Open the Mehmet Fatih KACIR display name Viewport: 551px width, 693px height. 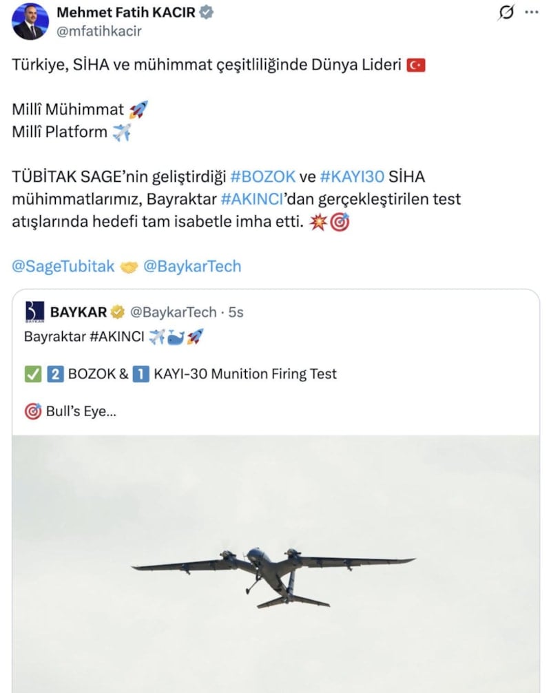(x=124, y=12)
